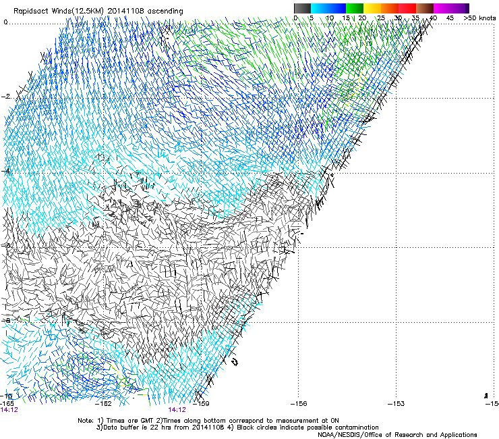This screenshot has height=439, width=499.
Task: Click the 'Data buffer is 22 hrs' note line
Action: 237,428
